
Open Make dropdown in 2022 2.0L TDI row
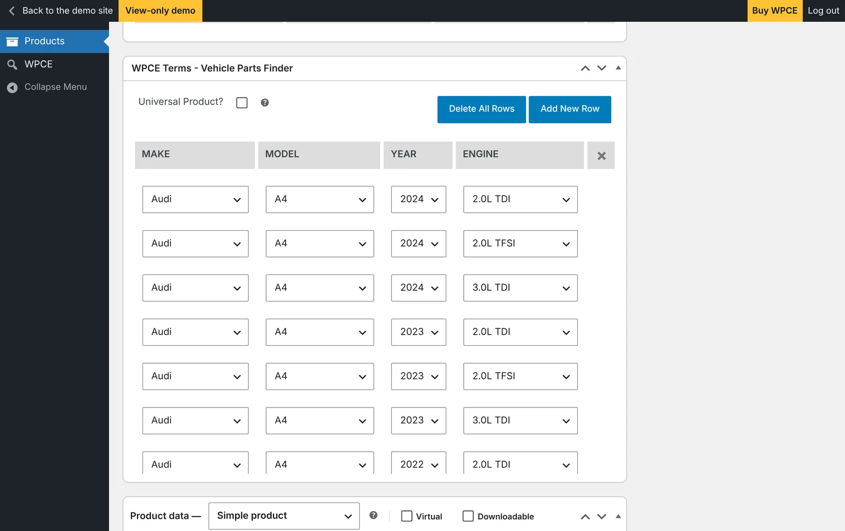195,462
